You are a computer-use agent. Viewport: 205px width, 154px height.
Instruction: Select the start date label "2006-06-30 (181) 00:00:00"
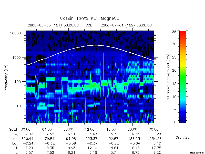coord(53,25)
